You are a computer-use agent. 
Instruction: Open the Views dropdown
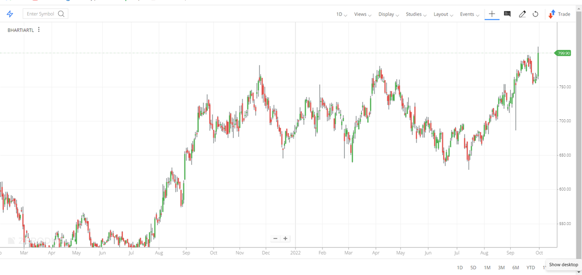tap(363, 14)
